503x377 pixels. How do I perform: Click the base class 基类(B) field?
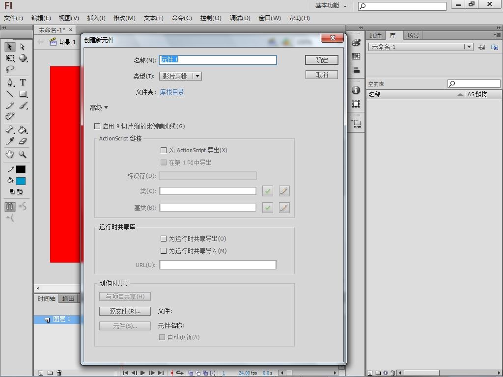208,208
